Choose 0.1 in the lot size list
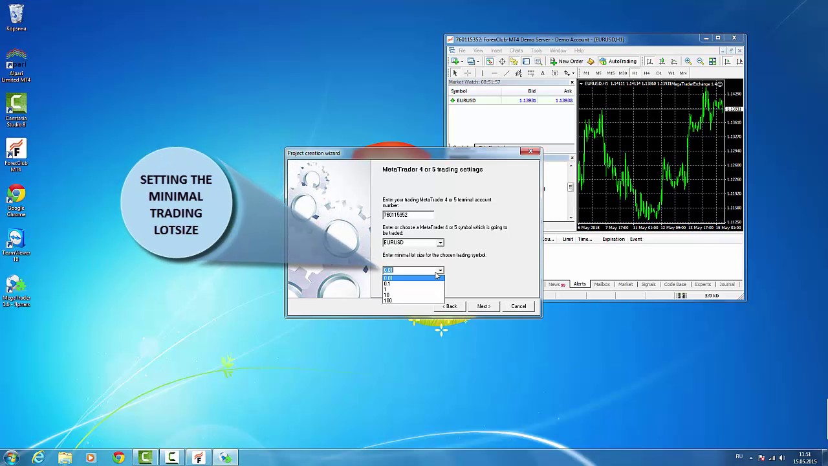The width and height of the screenshot is (828, 466). [413, 283]
